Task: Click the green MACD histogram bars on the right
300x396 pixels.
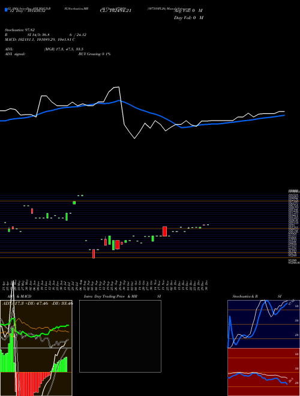Action: coord(59,364)
